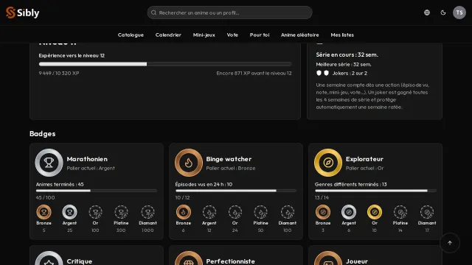Click the Marathonien badge title
The image size is (472, 265).
(x=87, y=159)
